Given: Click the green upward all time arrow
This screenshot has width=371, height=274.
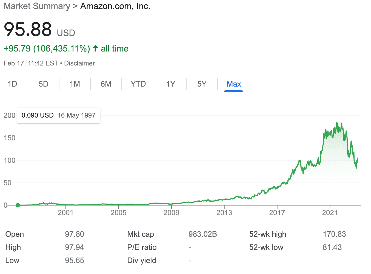Looking at the screenshot, I should [95, 48].
